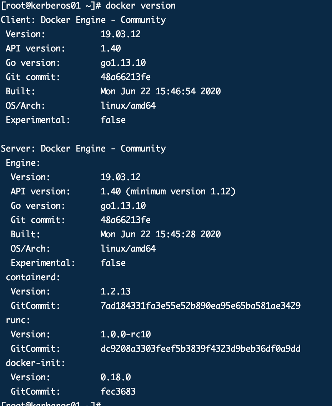Click the containerd GitCommit hash starting 7ad184331
Image resolution: width=332 pixels, height=406 pixels.
click(200, 306)
